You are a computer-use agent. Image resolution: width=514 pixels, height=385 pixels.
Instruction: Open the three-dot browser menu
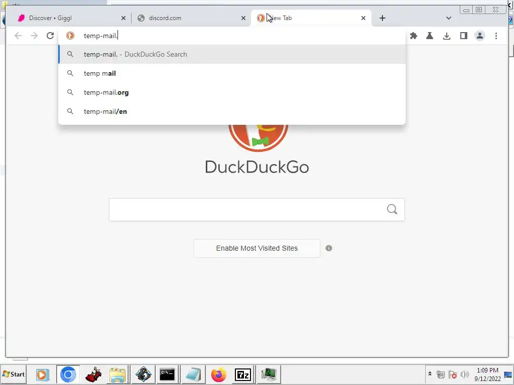(x=496, y=36)
